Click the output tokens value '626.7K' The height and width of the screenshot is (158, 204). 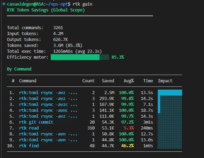coord(60,39)
